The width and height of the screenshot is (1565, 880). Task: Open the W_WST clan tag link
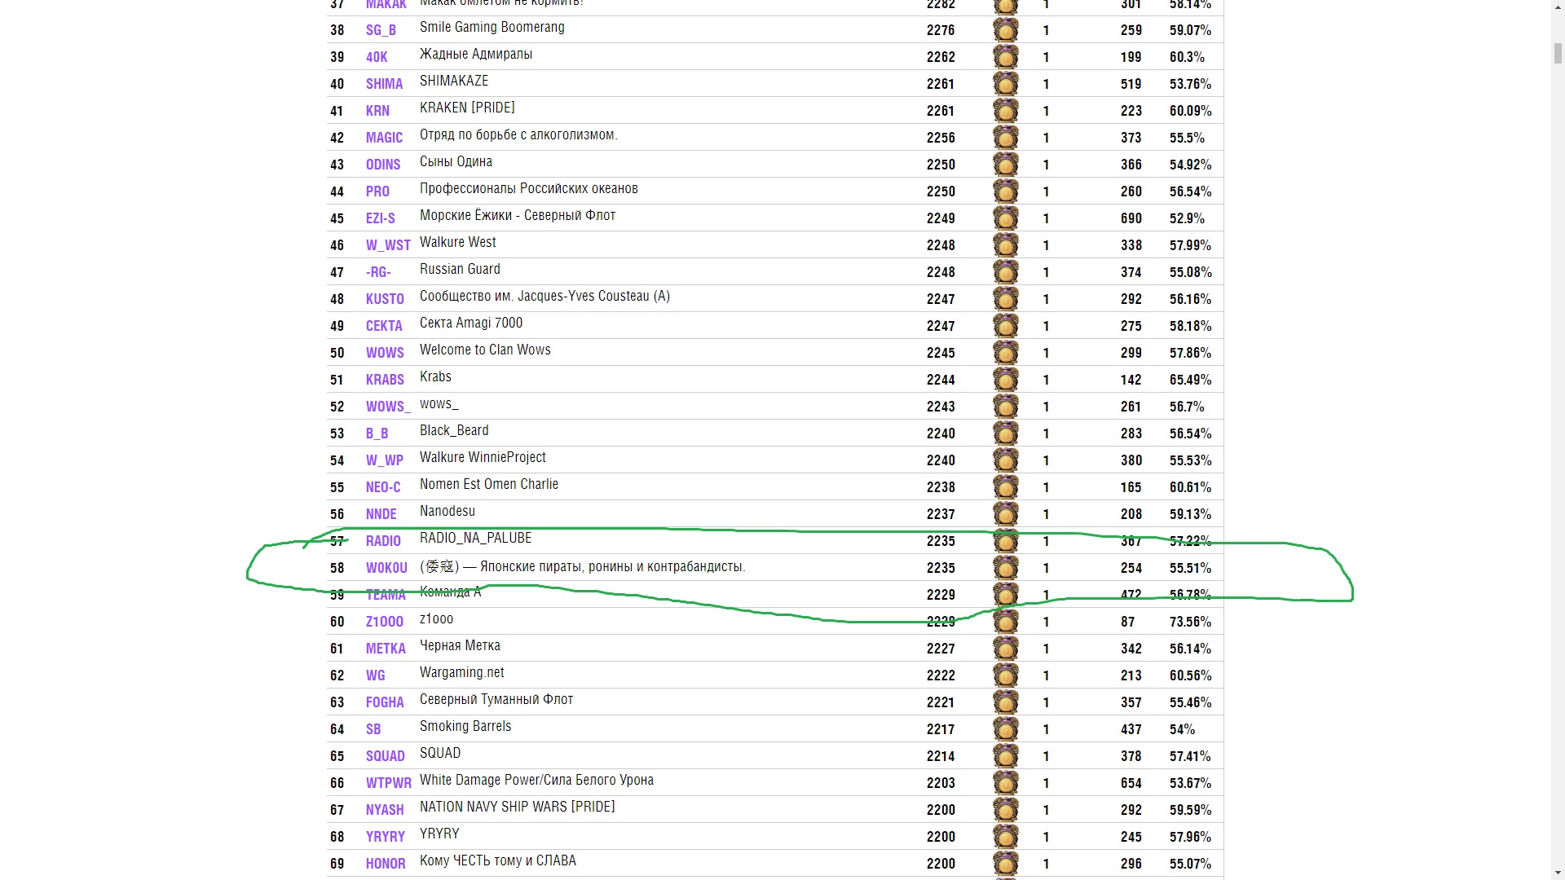pyautogui.click(x=388, y=245)
